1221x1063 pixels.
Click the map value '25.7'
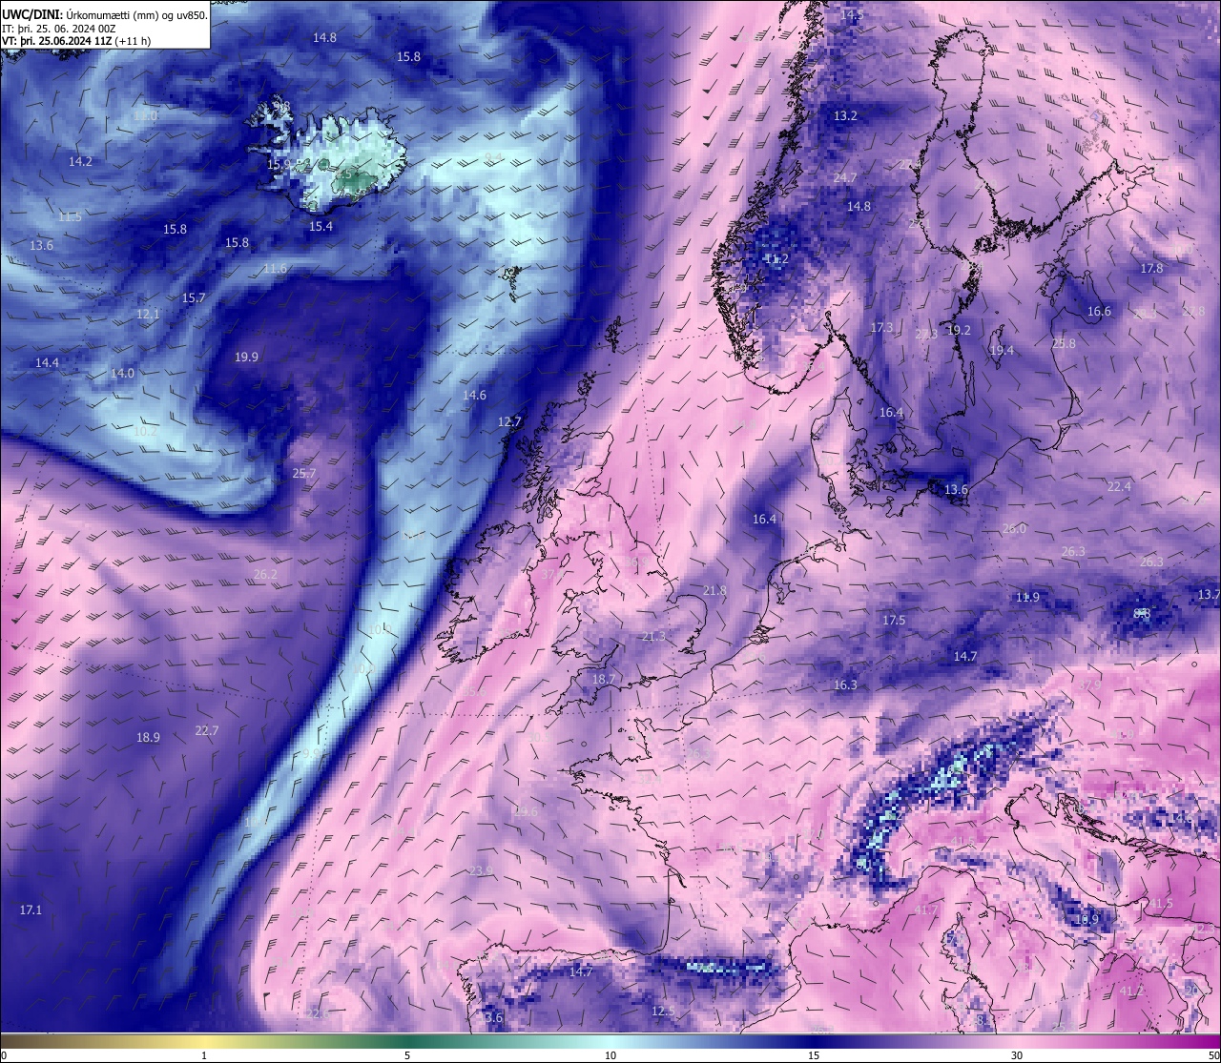(x=304, y=473)
